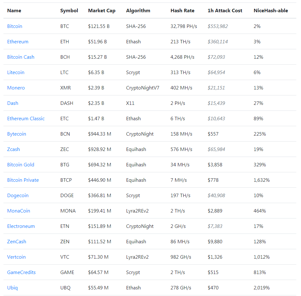Screen dimensions: 301x296
Task: Open the Ethereum Classic link
Action: click(26, 119)
